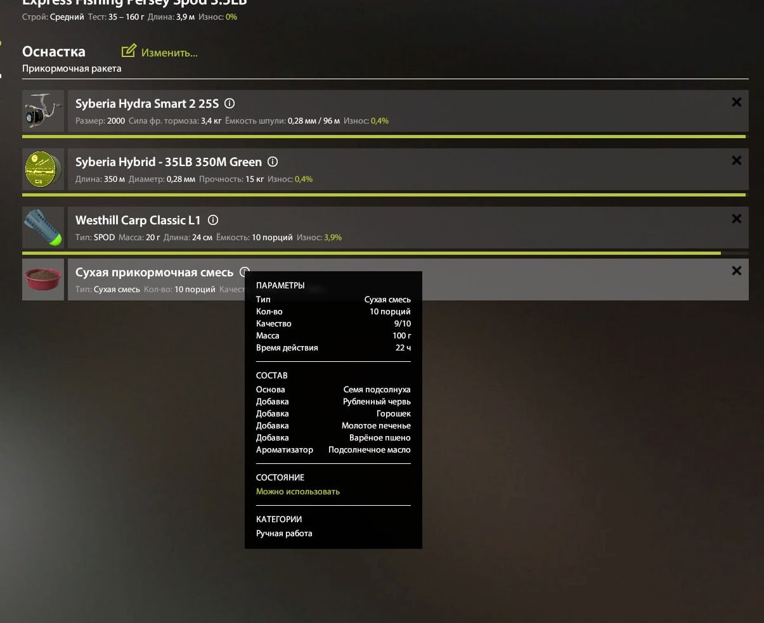764x623 pixels.
Task: Click the Westhill Carp Classic L1 title
Action: pyautogui.click(x=138, y=220)
